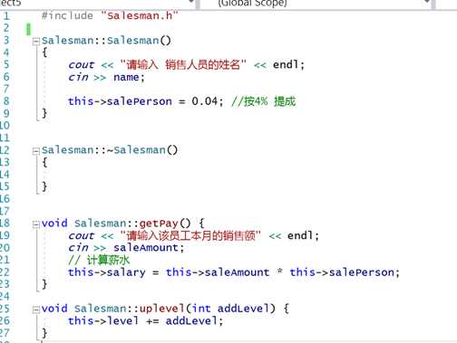Click the 0.04 value on line 8

click(204, 101)
